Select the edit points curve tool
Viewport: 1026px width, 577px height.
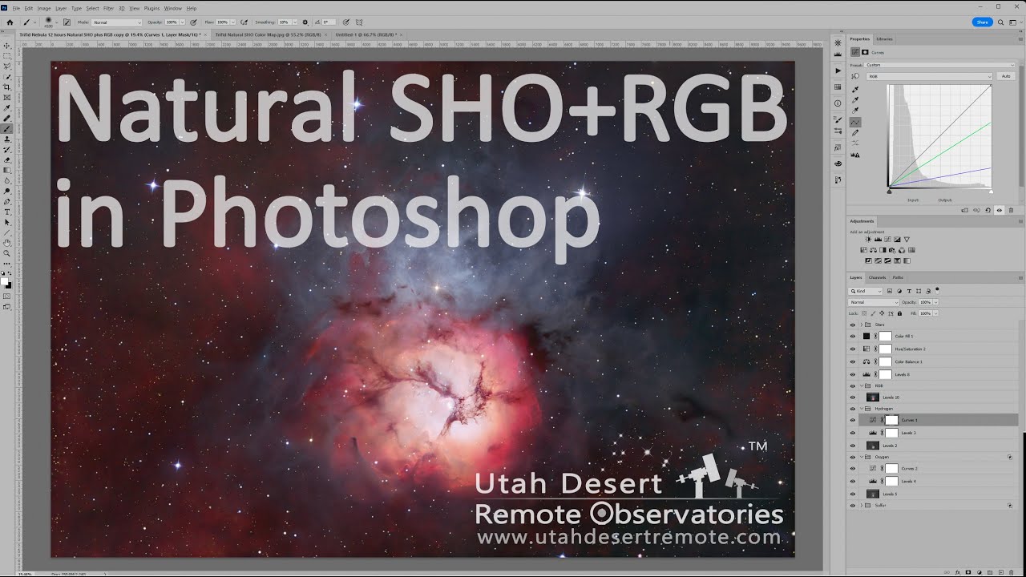pyautogui.click(x=855, y=122)
